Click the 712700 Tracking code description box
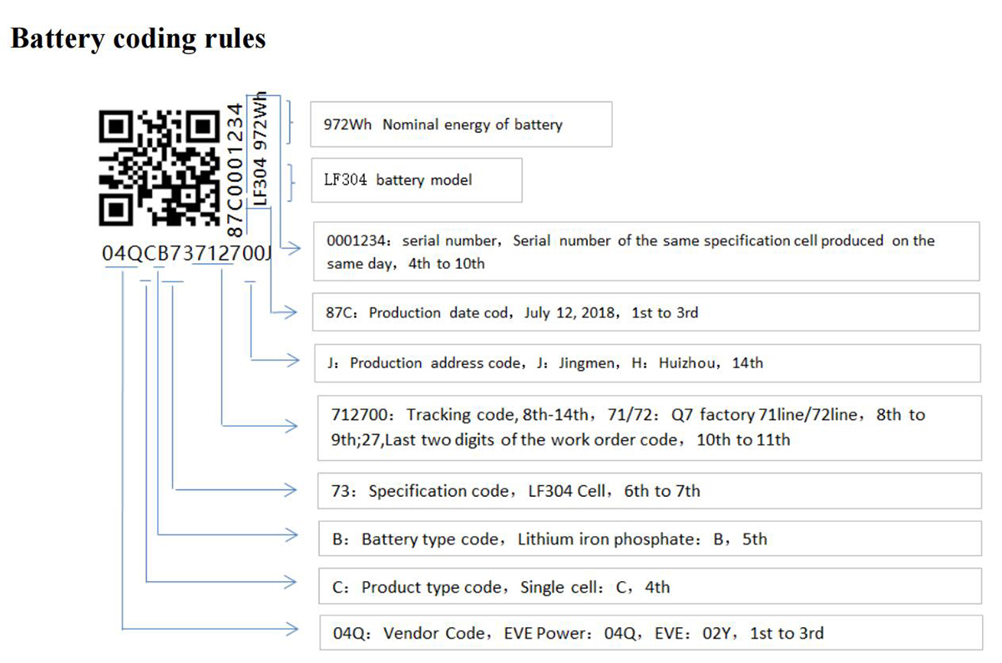The image size is (1002, 663). tap(648, 427)
